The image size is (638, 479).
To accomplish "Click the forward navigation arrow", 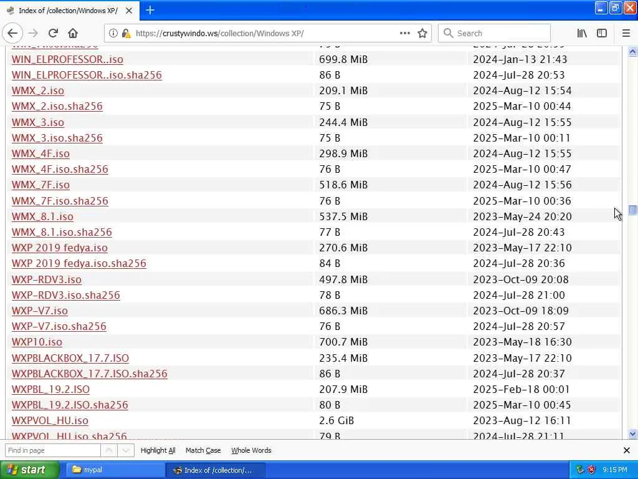I will pos(34,34).
